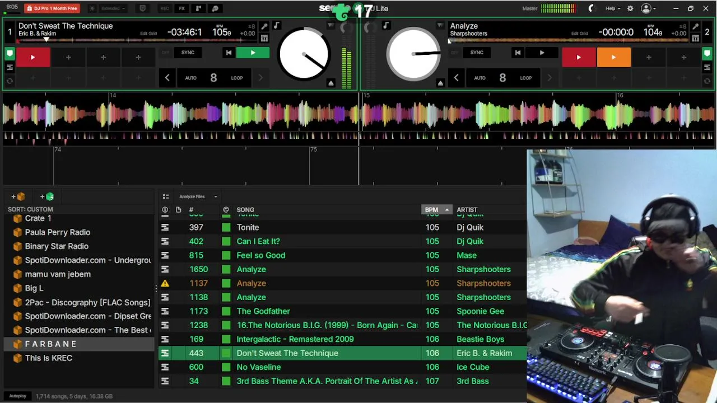Open deck 1 dropdown arrow near platter
Viewport: 717px width, 403px height.
pyautogui.click(x=330, y=26)
